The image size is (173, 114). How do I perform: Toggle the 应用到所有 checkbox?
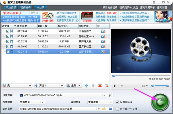click(117, 102)
